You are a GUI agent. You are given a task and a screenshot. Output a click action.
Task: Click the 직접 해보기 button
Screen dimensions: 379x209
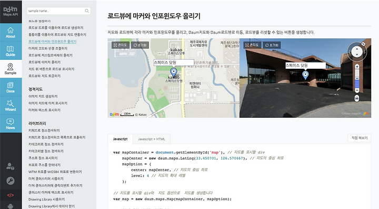(x=360, y=138)
